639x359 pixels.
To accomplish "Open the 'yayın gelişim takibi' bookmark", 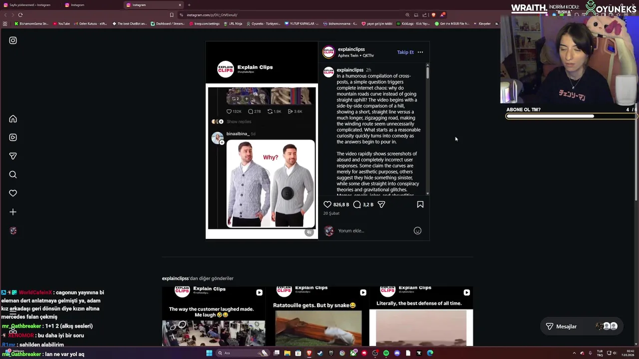I will [377, 23].
